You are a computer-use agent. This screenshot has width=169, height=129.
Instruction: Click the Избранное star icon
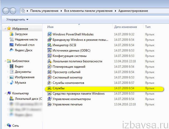(x=9, y=28)
